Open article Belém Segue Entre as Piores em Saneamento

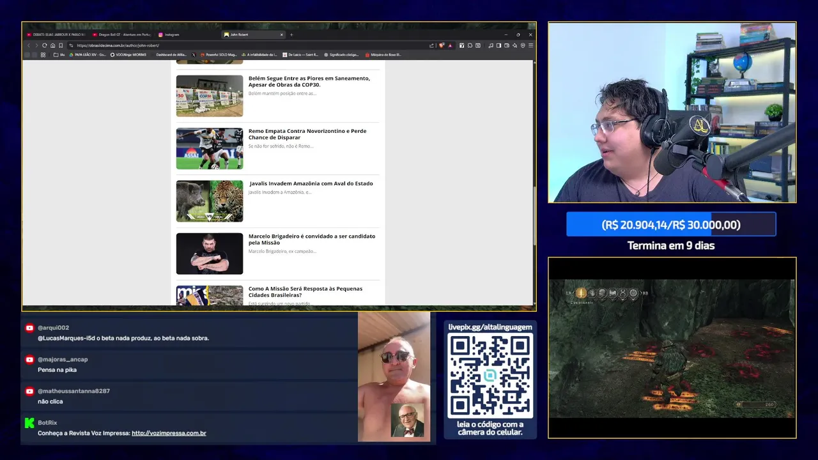click(309, 81)
